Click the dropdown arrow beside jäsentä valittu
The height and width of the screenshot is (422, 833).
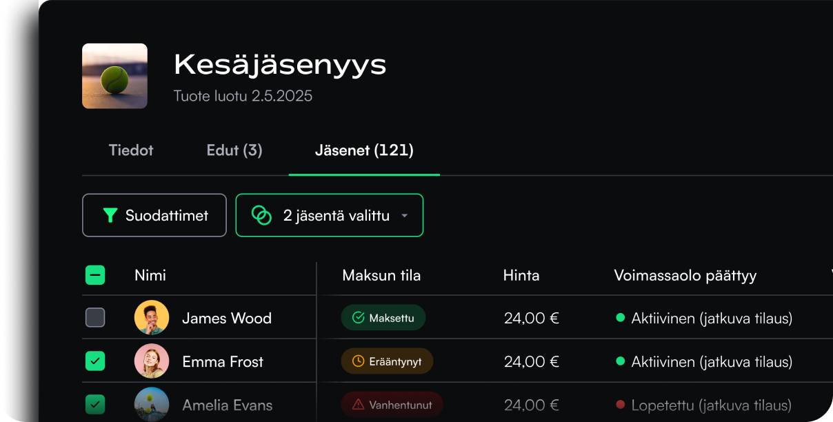405,216
